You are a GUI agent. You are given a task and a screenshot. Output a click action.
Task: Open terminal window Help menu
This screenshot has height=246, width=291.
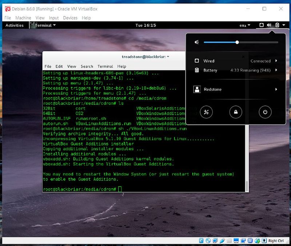[122, 66]
